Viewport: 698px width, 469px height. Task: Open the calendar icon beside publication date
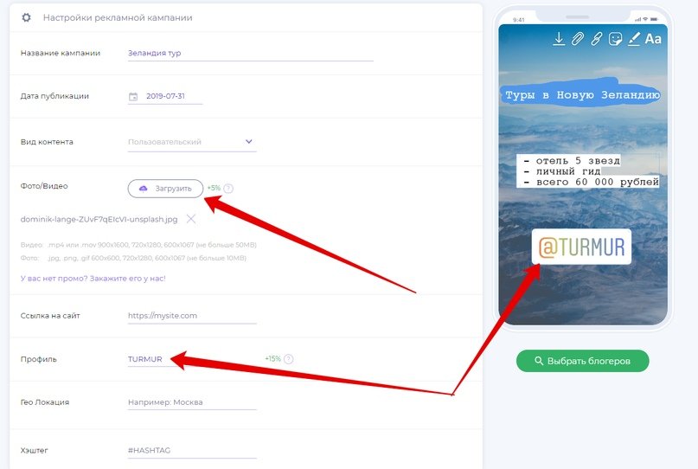point(133,96)
